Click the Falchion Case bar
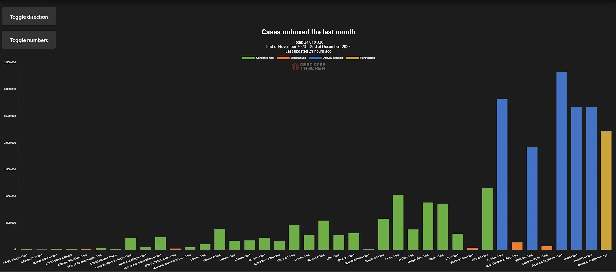Screen dimensions: 616x272 coord(235,245)
